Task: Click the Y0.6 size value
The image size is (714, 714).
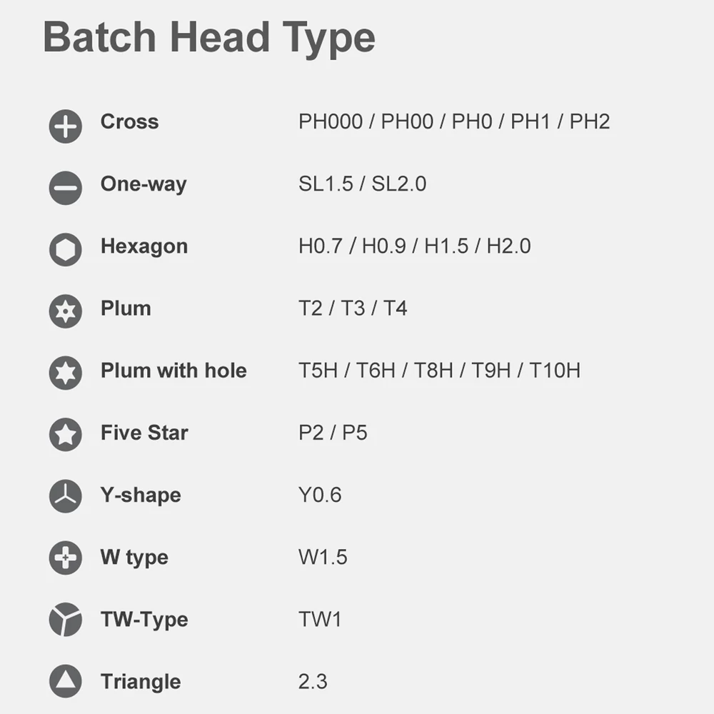Action: 320,495
